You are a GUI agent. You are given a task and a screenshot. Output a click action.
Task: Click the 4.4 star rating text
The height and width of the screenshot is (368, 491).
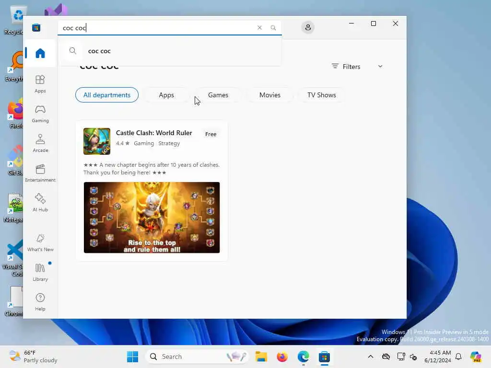(x=122, y=143)
